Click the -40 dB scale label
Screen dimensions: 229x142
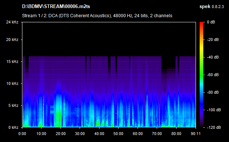click(x=212, y=57)
